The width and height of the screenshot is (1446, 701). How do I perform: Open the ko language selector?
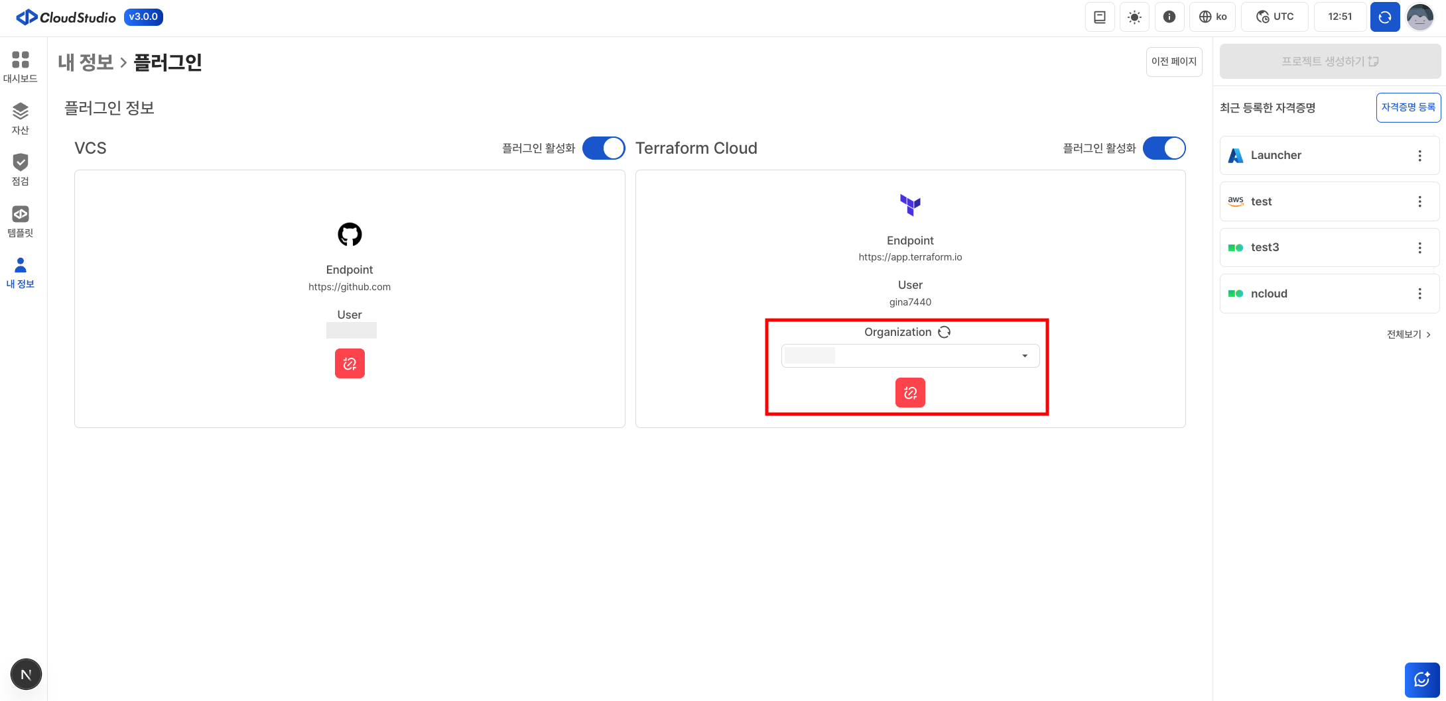(x=1213, y=17)
